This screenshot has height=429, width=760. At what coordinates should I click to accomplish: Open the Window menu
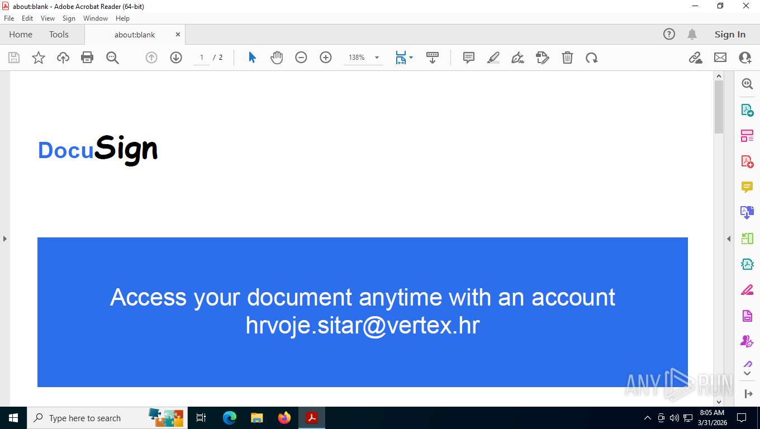pyautogui.click(x=96, y=18)
